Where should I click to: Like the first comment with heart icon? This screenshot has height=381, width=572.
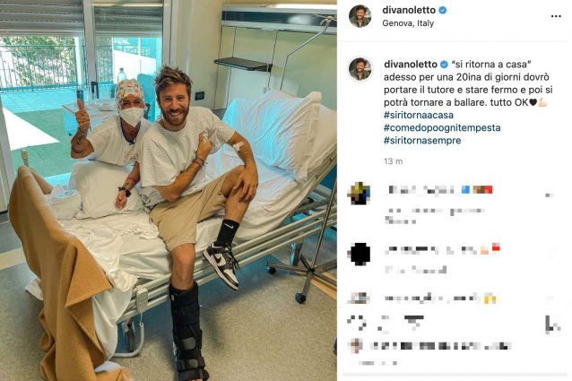pos(550,195)
